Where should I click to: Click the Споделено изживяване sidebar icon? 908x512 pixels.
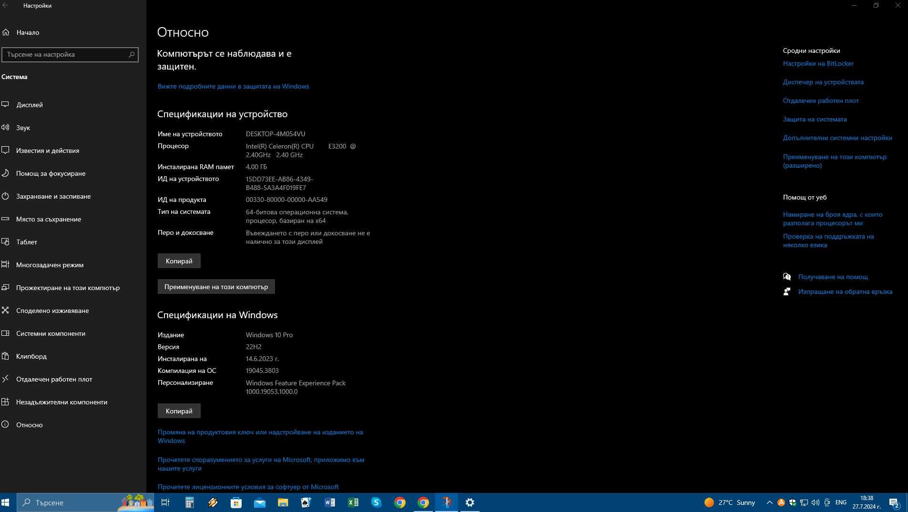pos(6,310)
